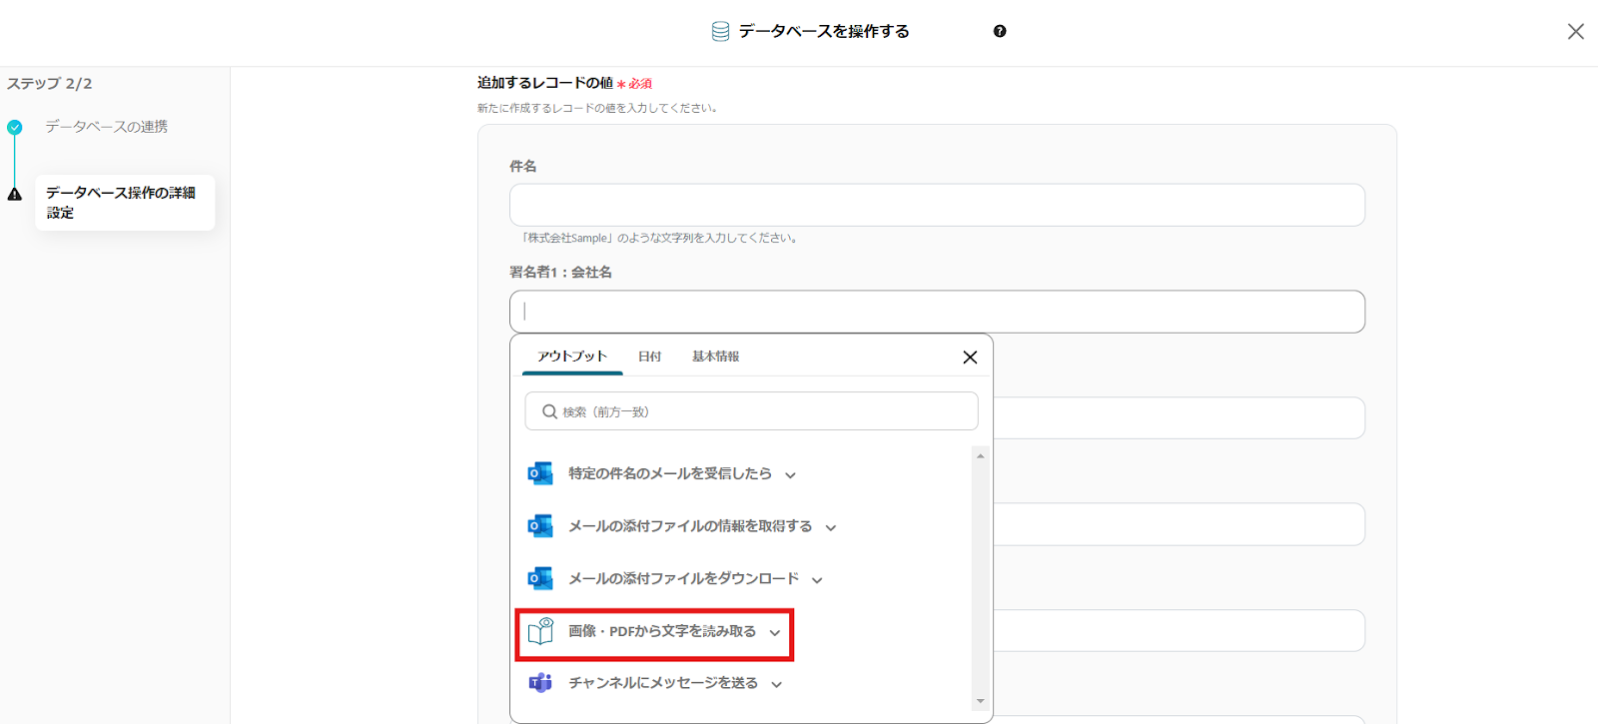Click the OCR book icon for 画像・PDF
The width and height of the screenshot is (1598, 724).
tap(540, 631)
